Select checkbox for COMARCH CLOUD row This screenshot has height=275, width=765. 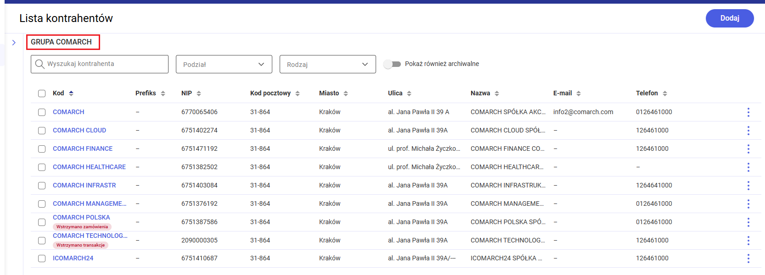[42, 131]
